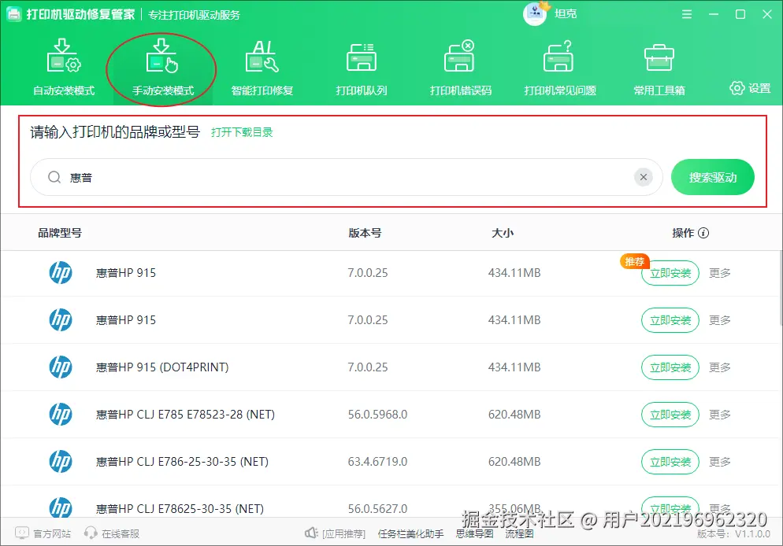Click the 坦克 username
This screenshot has height=546, width=783.
[x=566, y=14]
